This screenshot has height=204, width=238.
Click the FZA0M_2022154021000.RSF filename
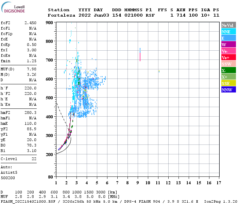[x=28, y=202]
